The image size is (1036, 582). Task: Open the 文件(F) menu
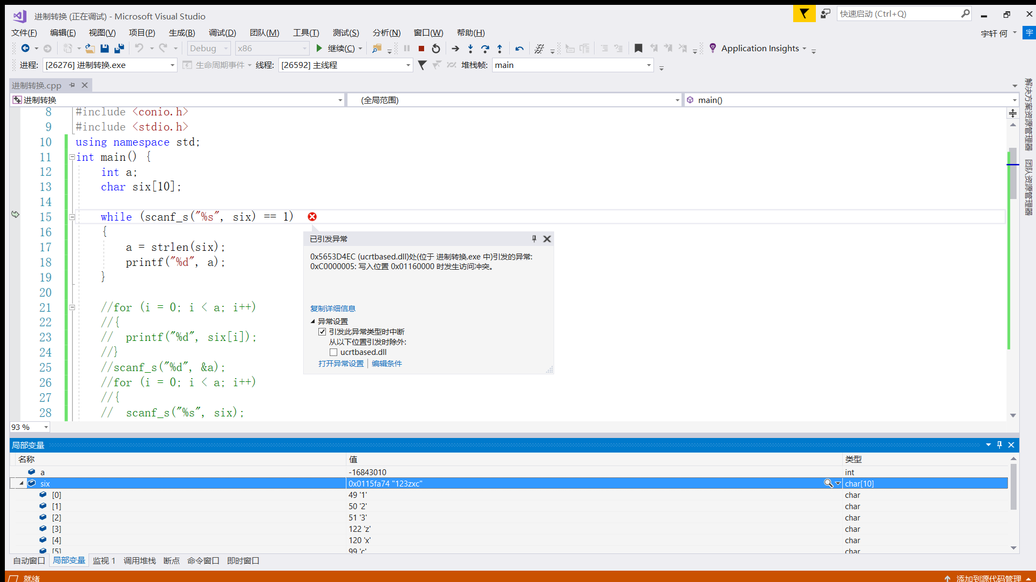(x=24, y=33)
